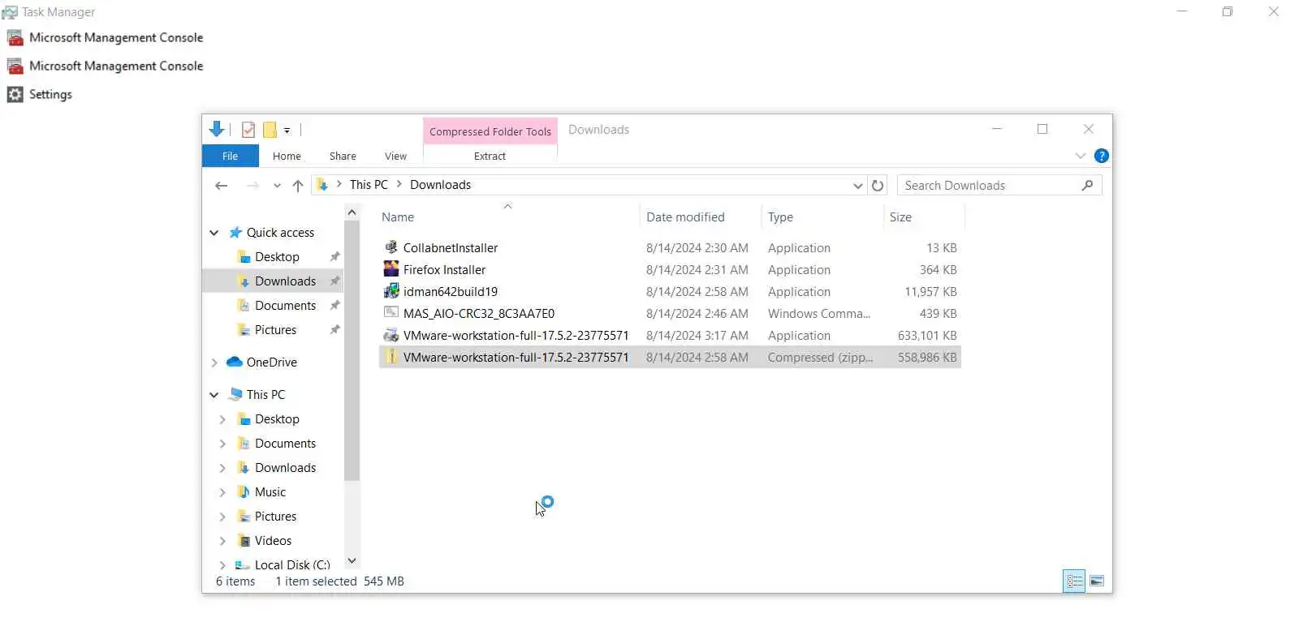Select Desktop under Quick access
The image size is (1299, 622).
coord(277,257)
